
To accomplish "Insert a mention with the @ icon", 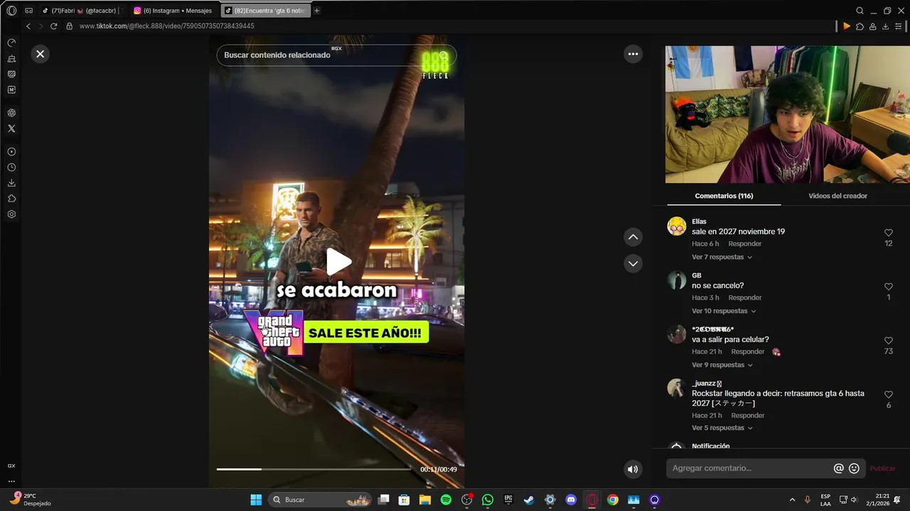I will 839,468.
